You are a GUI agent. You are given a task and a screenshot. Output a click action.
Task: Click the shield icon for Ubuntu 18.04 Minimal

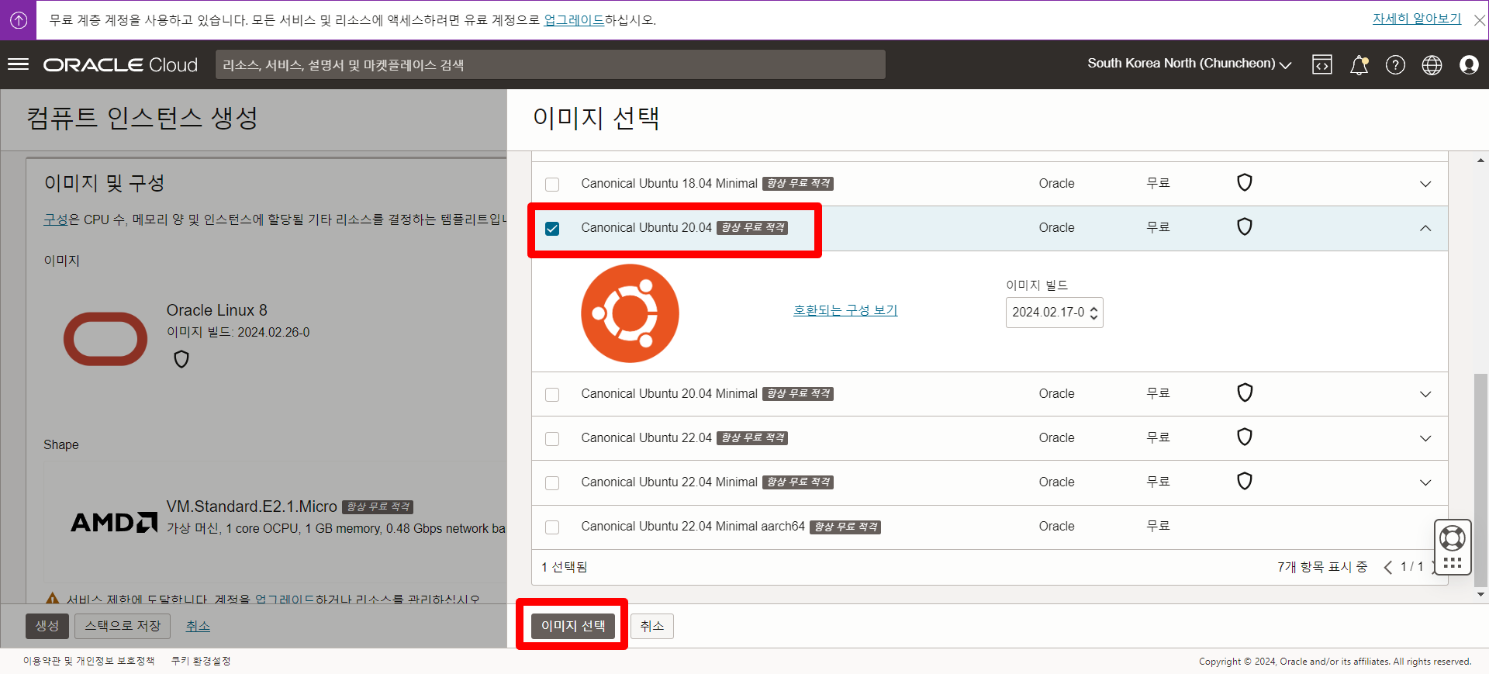click(1244, 183)
